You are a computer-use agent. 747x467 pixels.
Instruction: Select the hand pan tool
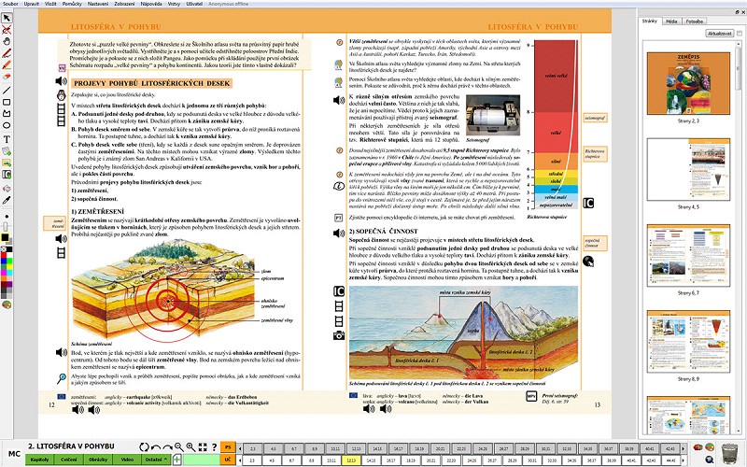[7, 41]
